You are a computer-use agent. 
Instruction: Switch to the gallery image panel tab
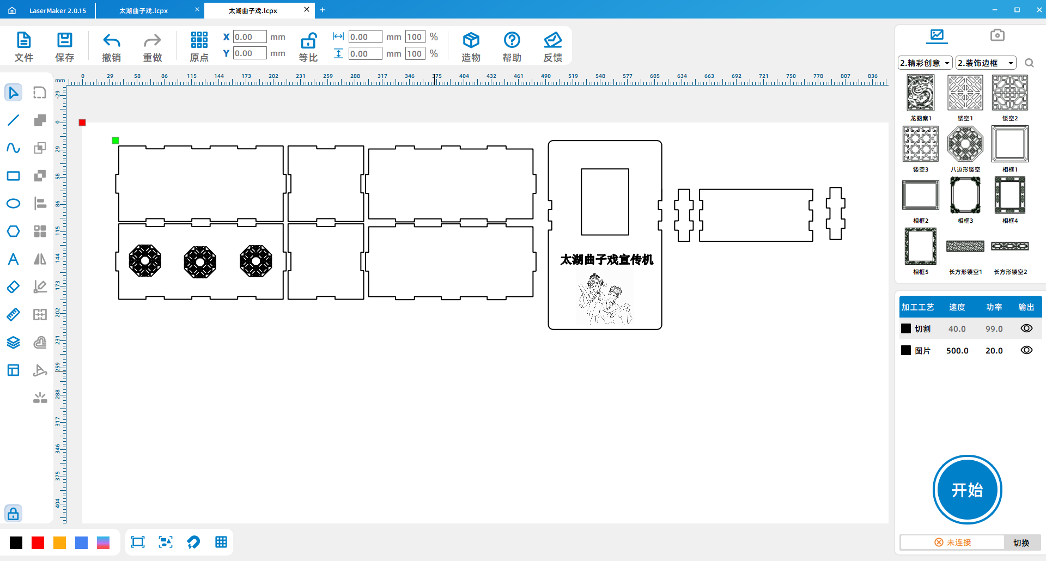937,36
